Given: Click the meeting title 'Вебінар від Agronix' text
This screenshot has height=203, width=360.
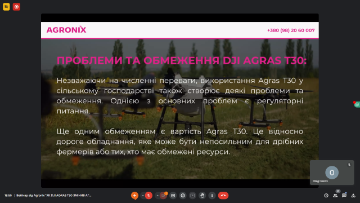Looking at the screenshot, I should click(54, 196).
